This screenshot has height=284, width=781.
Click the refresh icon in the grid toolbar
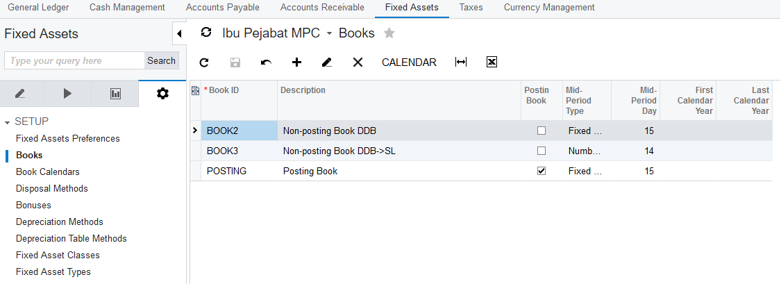[204, 62]
